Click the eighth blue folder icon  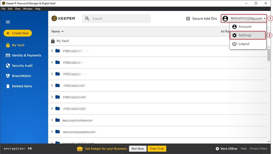point(57,132)
